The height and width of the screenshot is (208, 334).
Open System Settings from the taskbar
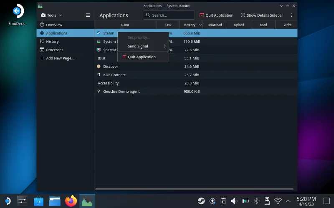pos(22,201)
